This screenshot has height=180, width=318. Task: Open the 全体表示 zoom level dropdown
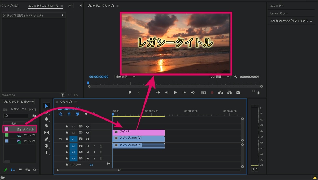pyautogui.click(x=125, y=77)
